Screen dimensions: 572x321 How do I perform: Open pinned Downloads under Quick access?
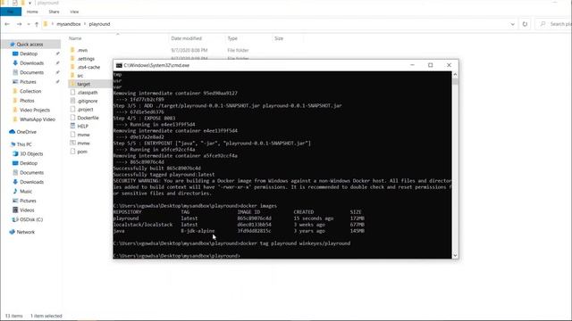coord(31,63)
